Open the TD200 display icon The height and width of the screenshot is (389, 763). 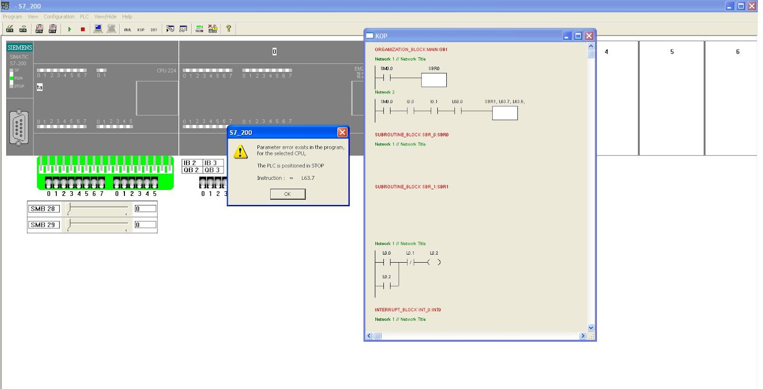tap(199, 29)
